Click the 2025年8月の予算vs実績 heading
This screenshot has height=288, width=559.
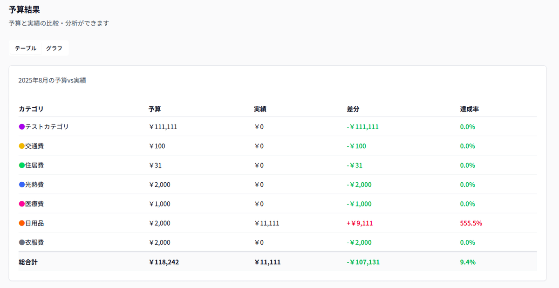tap(52, 80)
